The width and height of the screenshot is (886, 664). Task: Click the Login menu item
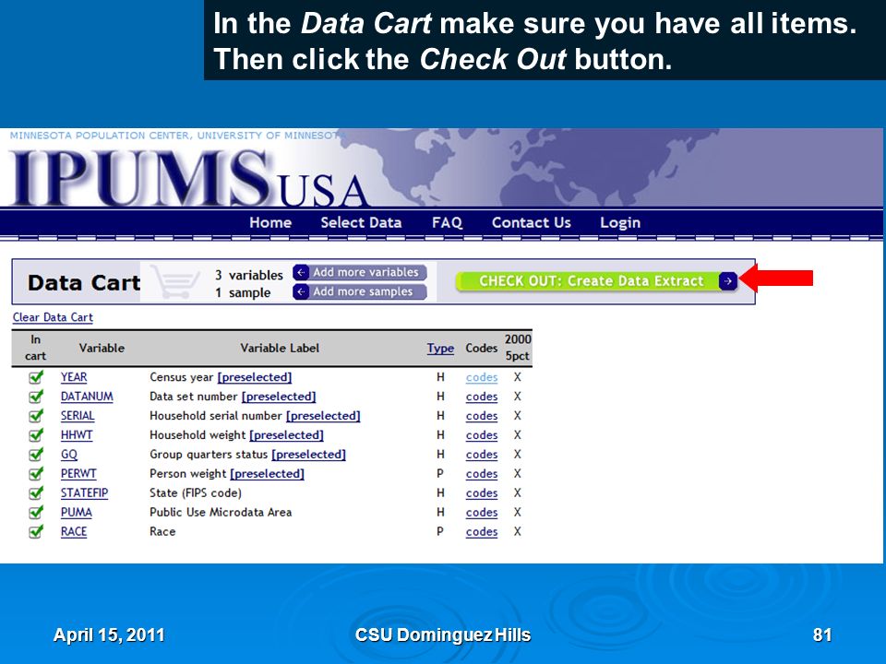(620, 222)
